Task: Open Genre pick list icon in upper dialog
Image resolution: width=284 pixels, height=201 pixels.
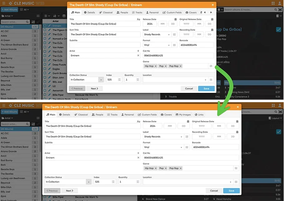Action: (211, 66)
